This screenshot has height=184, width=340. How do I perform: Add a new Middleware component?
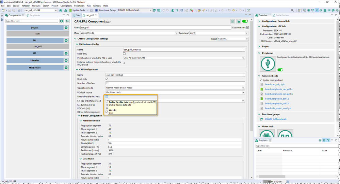pyautogui.click(x=66, y=67)
